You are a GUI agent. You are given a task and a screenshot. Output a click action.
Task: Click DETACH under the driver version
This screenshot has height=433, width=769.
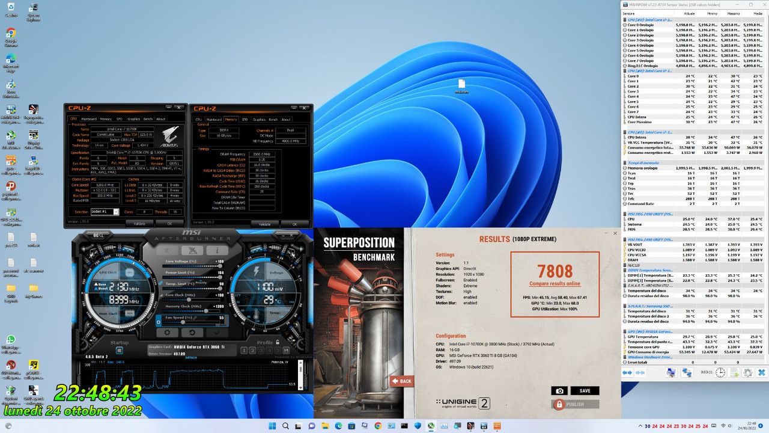191,358
